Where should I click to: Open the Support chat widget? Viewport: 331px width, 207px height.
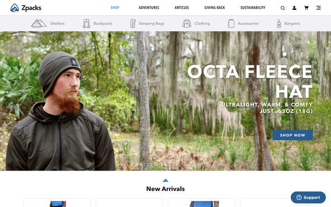308,198
